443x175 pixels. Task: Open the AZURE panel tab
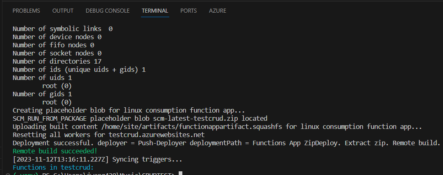pyautogui.click(x=218, y=11)
